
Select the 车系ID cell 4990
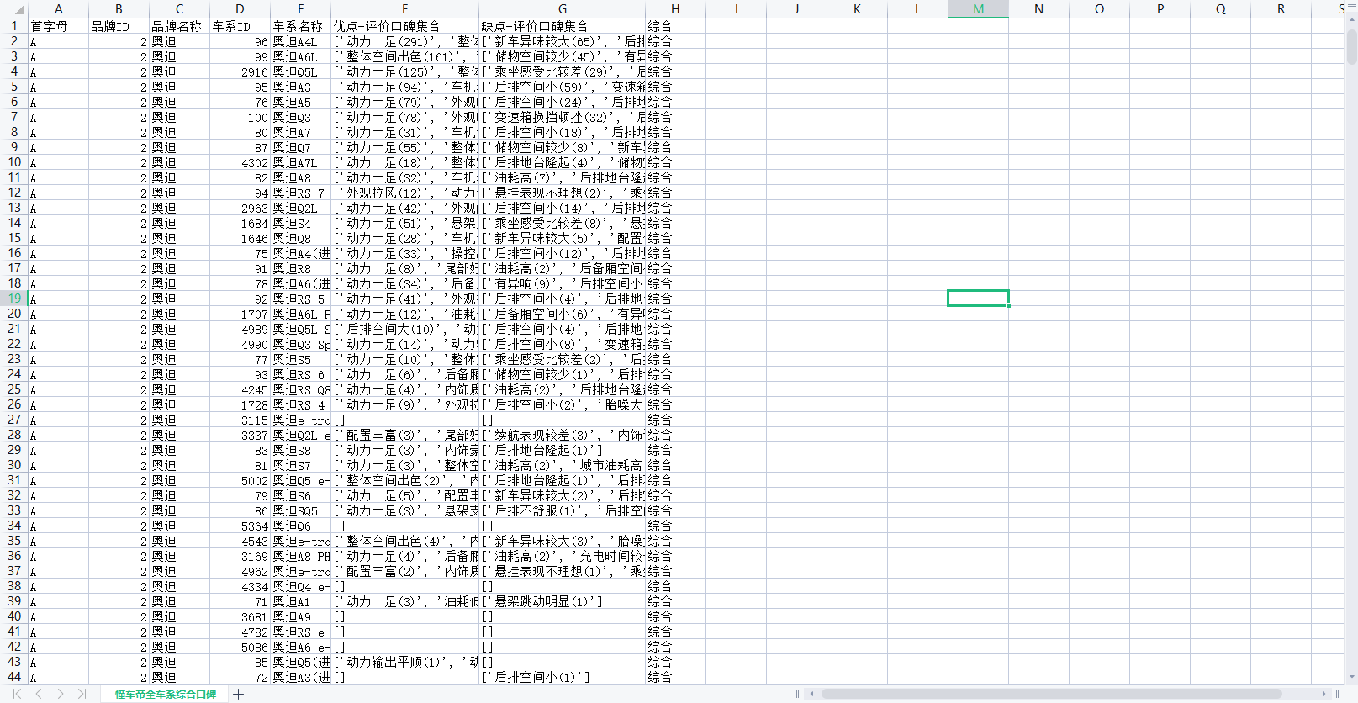pos(240,344)
